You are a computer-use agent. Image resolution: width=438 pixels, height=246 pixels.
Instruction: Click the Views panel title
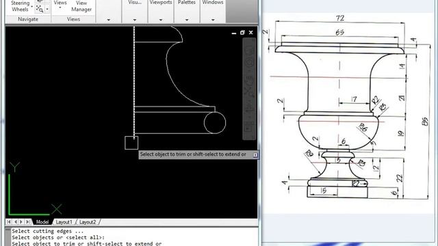click(x=73, y=19)
